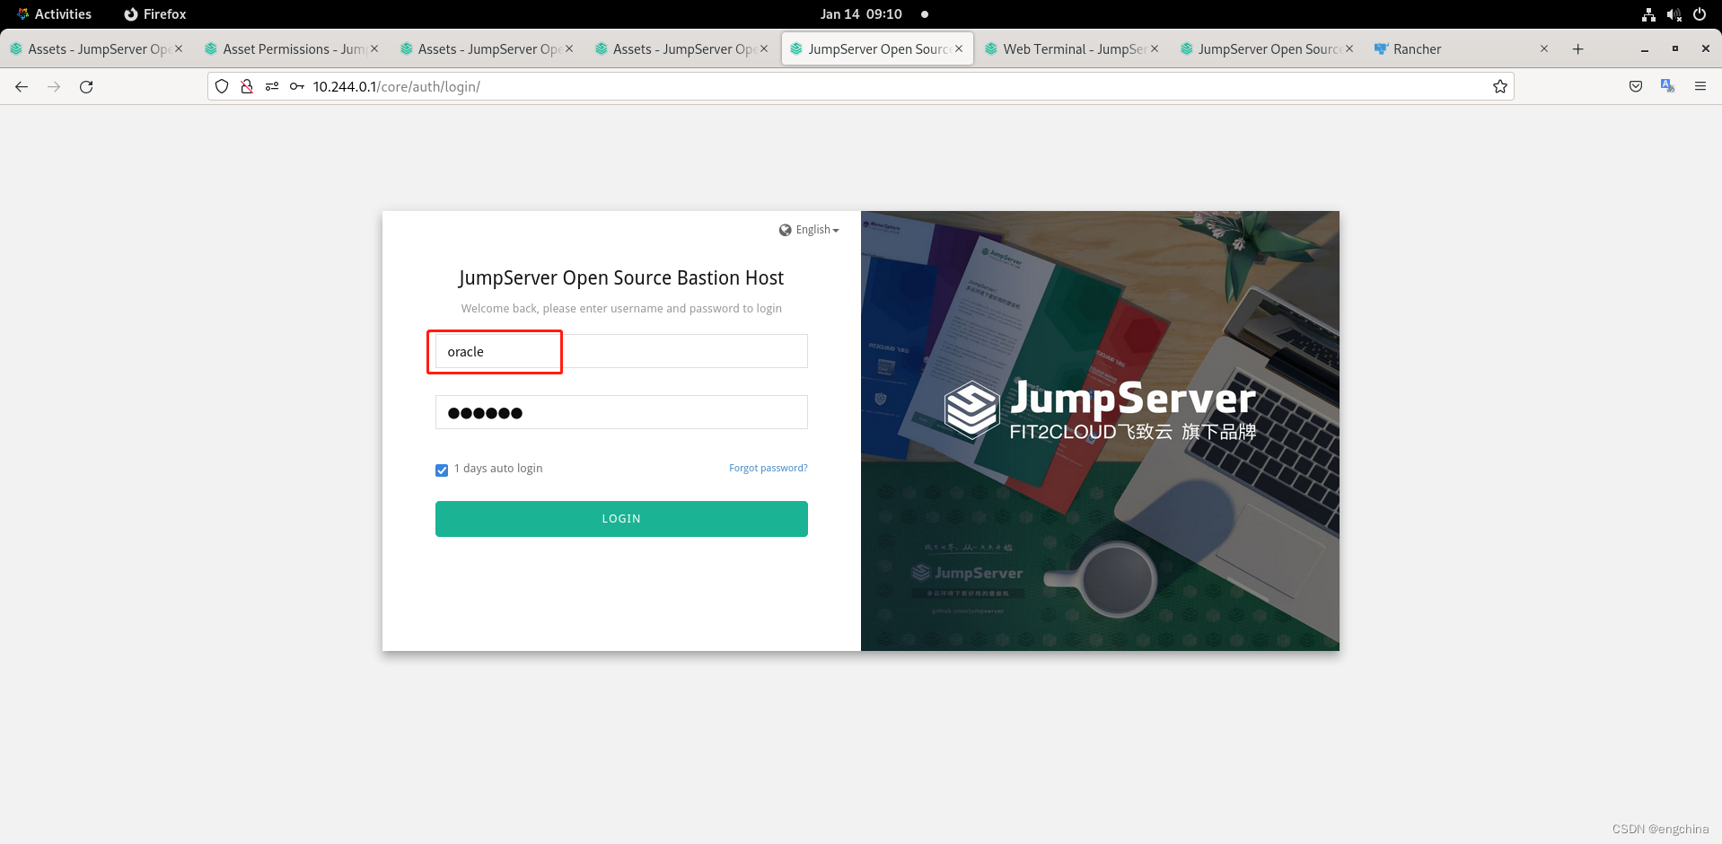The image size is (1722, 844).
Task: Click the address bar URL text
Action: (396, 86)
